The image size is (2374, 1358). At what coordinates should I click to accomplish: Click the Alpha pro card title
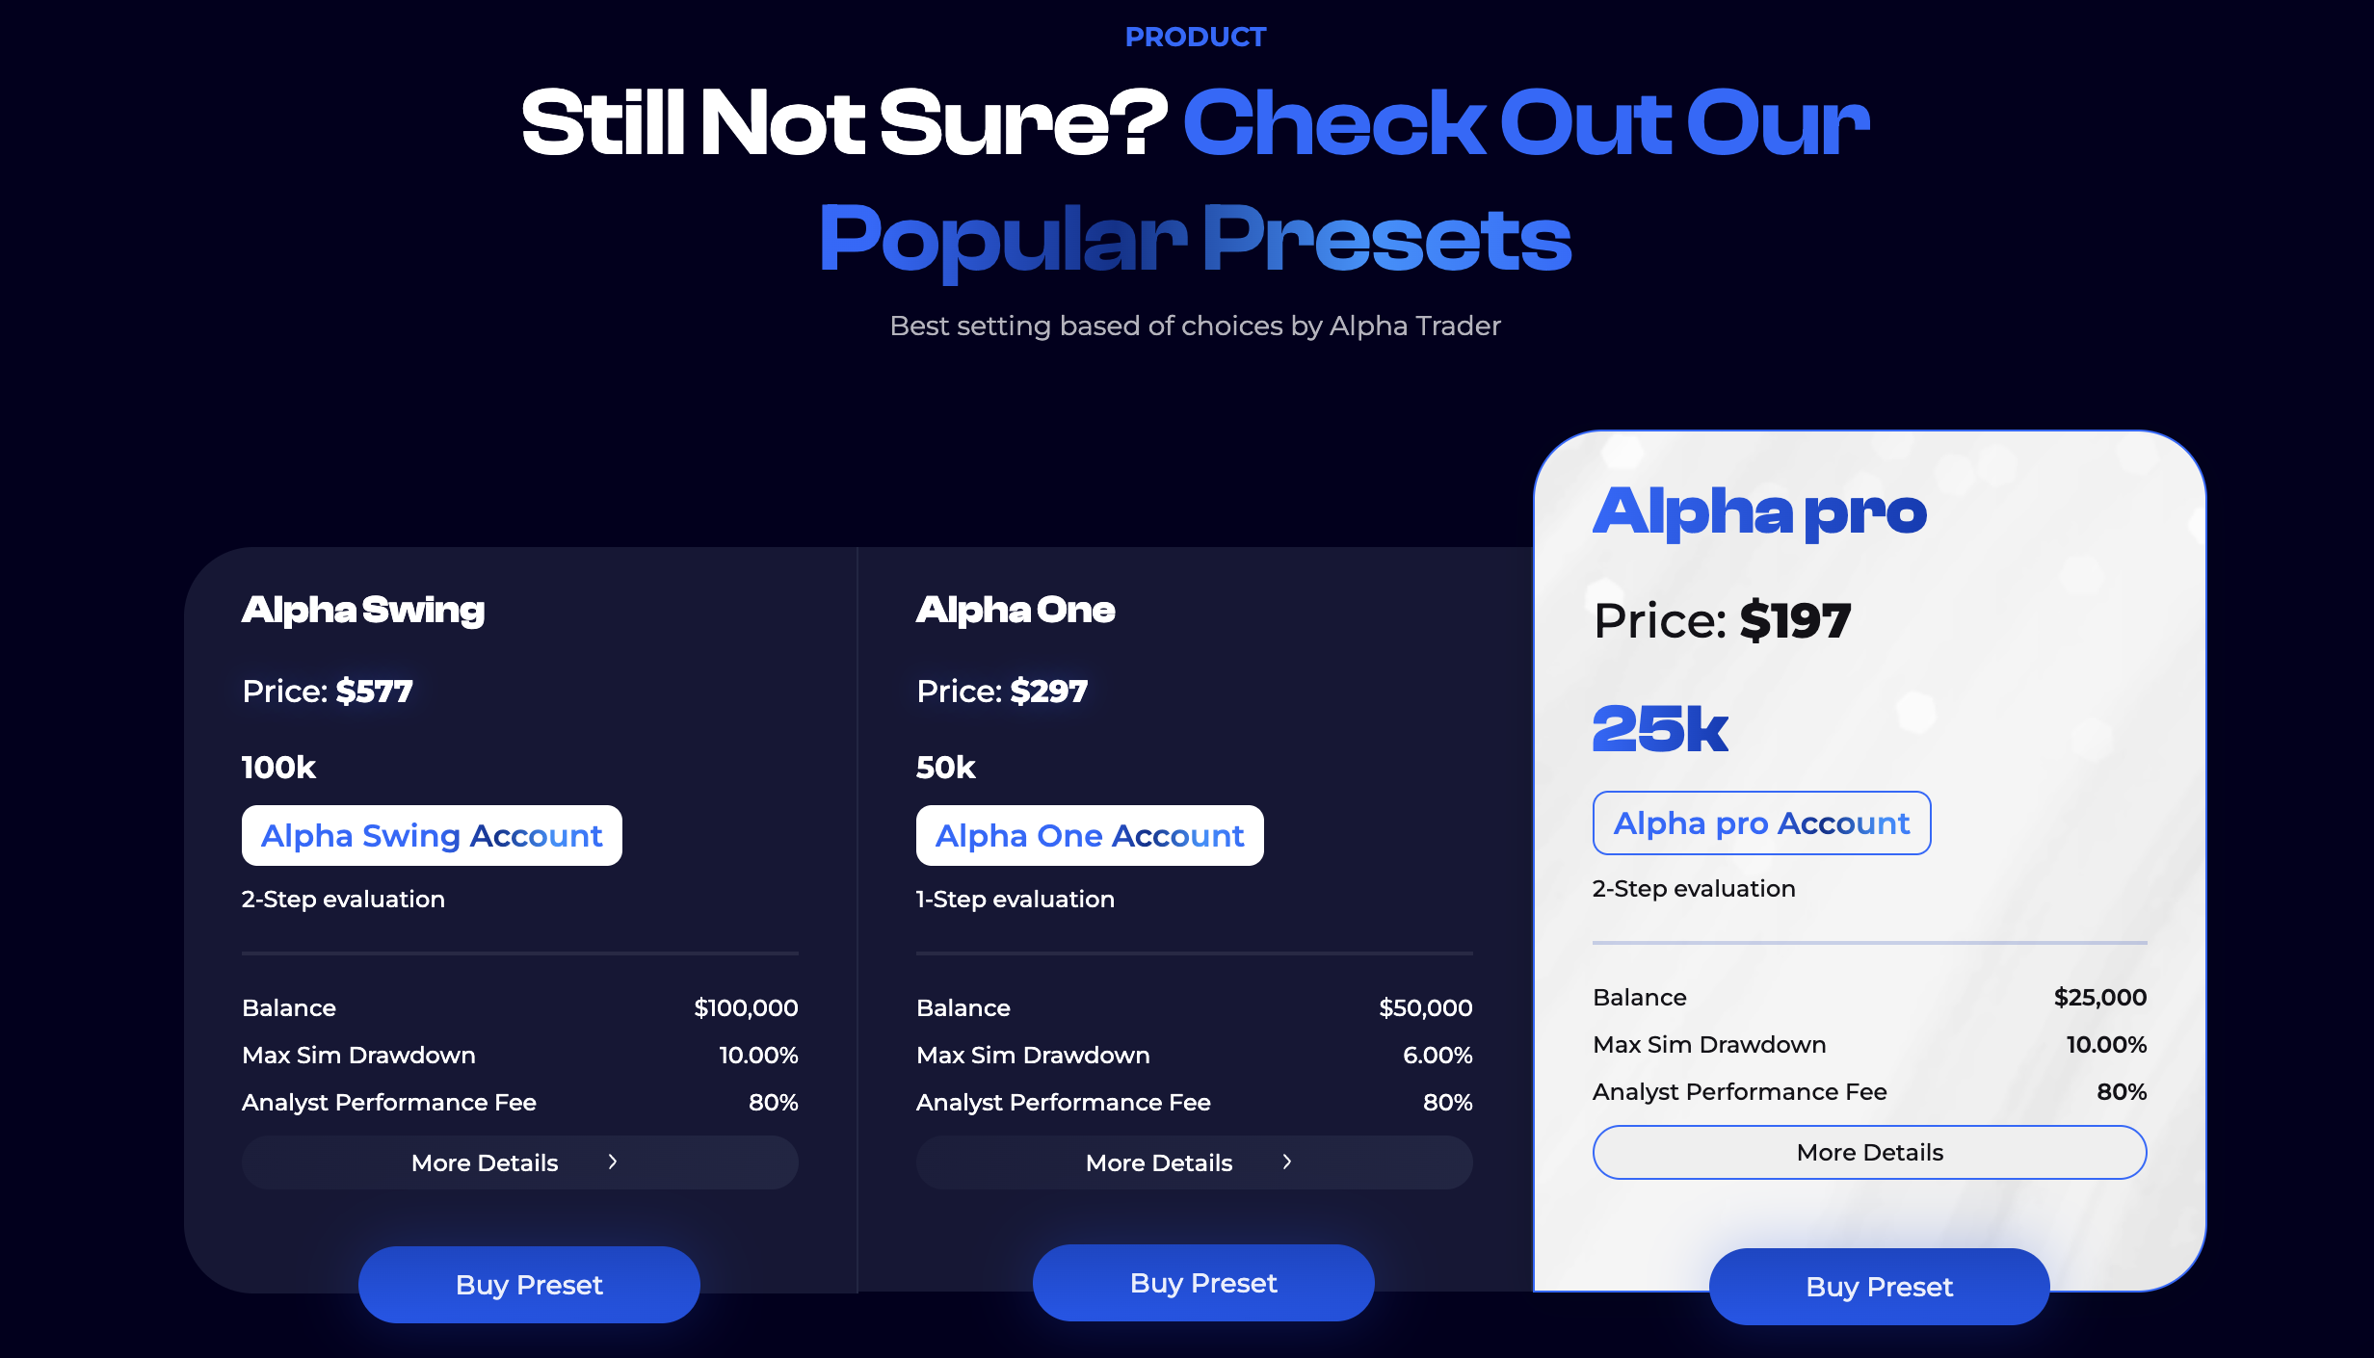(1758, 511)
